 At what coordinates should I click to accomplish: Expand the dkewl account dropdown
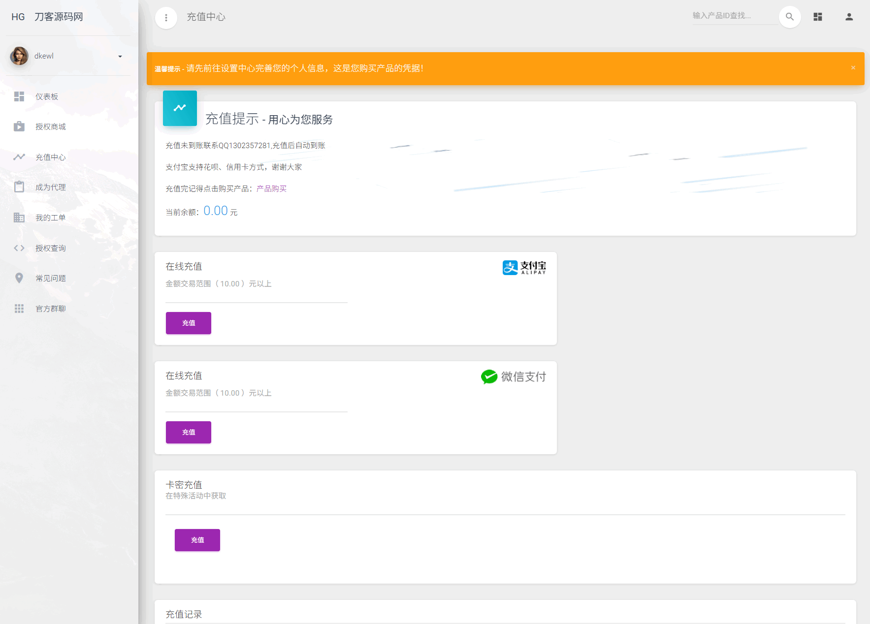click(x=120, y=56)
